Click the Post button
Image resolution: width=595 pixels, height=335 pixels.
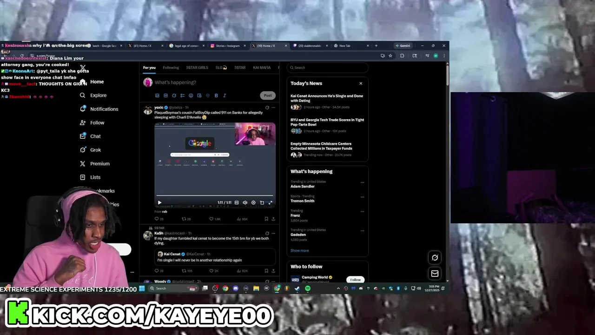268,95
